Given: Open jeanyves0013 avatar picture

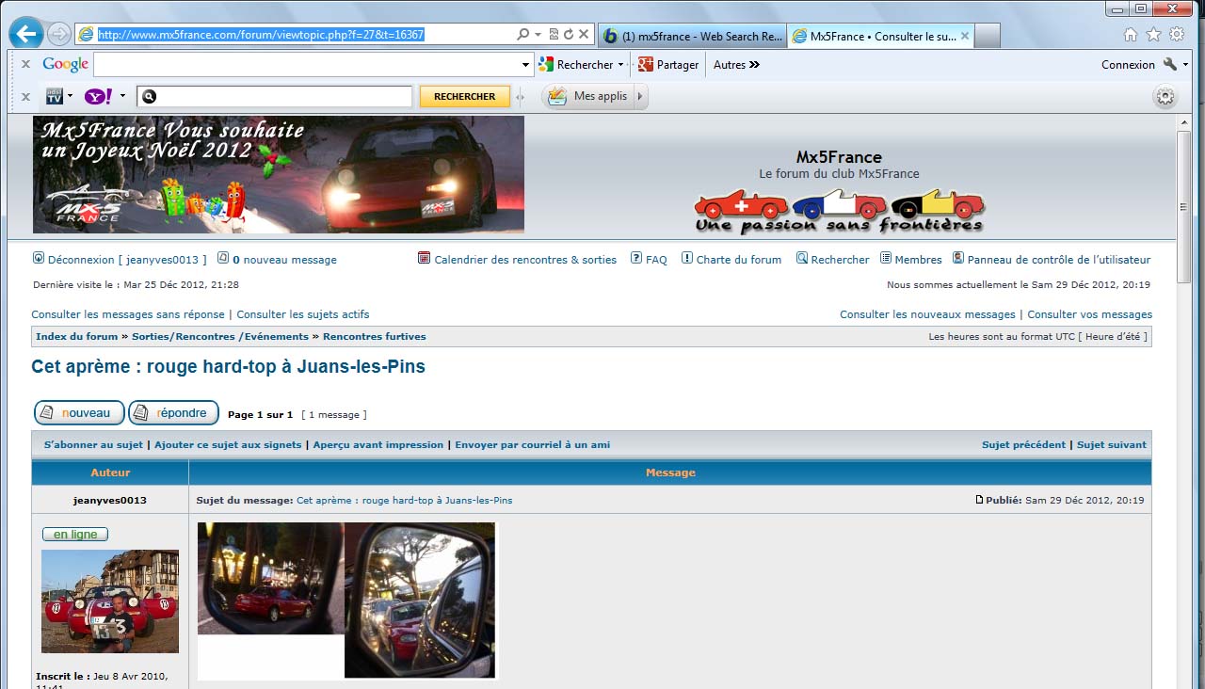Looking at the screenshot, I should [x=110, y=601].
